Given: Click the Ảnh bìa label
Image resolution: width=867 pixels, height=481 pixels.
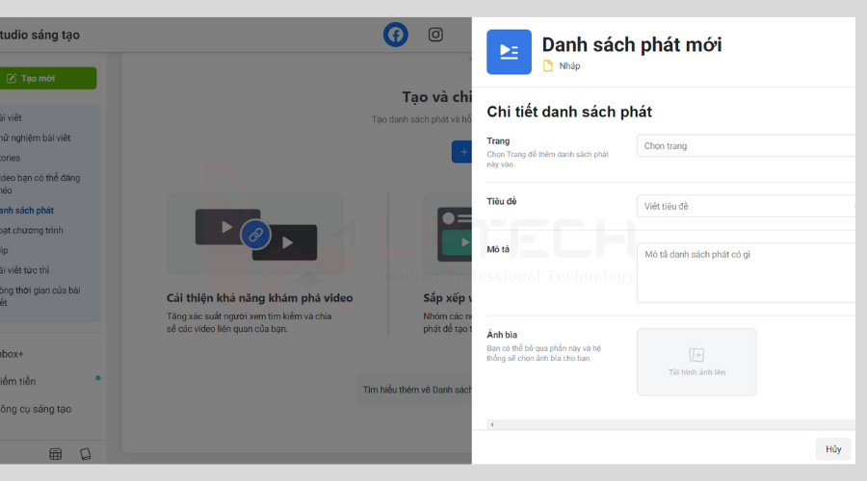Looking at the screenshot, I should point(502,335).
